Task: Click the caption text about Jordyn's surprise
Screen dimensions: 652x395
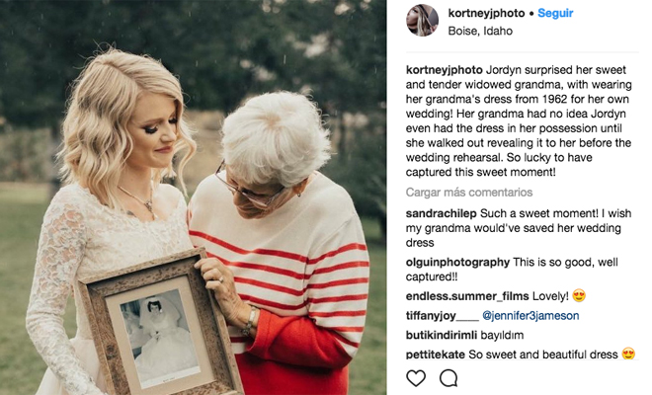Action: coord(519,121)
